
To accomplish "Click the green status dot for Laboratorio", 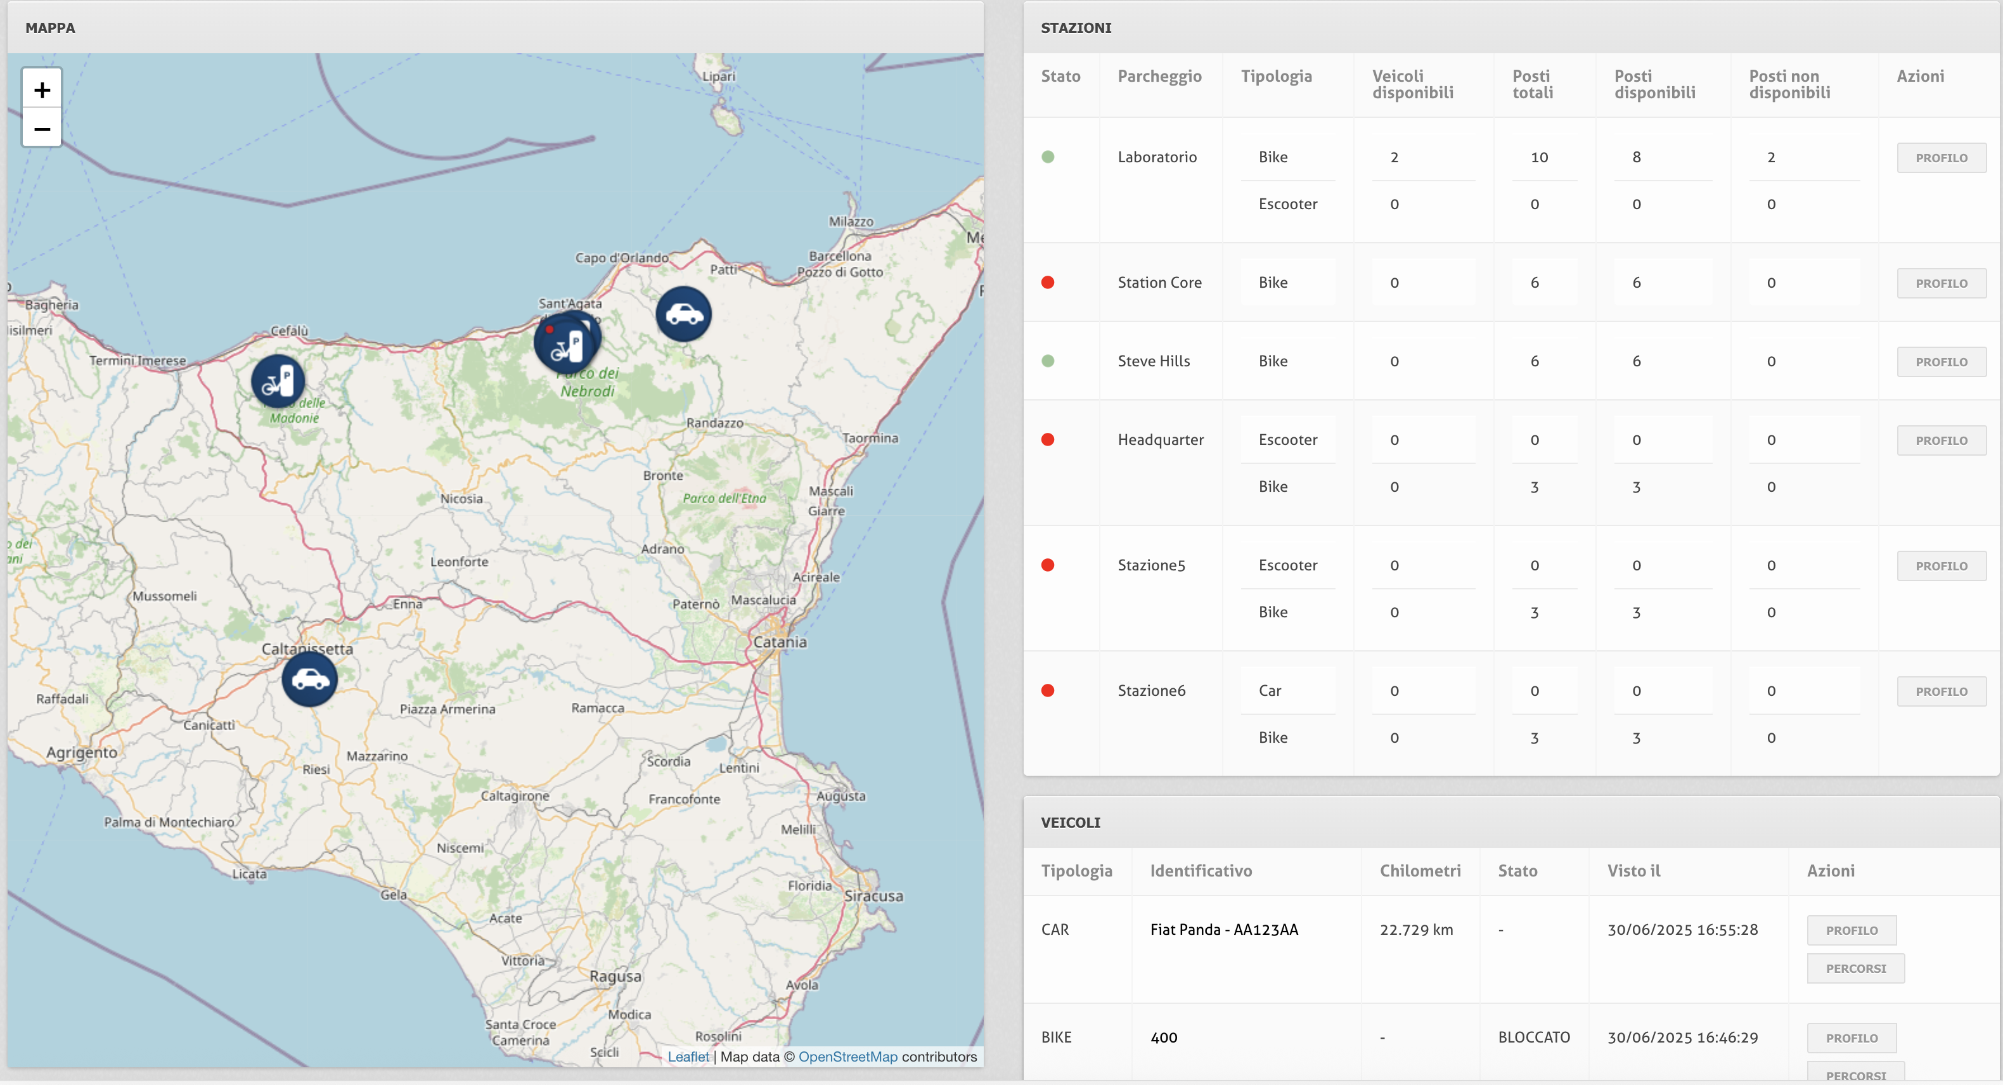I will pos(1047,157).
